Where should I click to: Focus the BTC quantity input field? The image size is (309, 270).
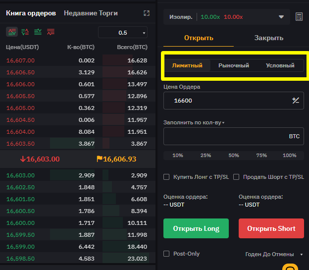coord(234,136)
